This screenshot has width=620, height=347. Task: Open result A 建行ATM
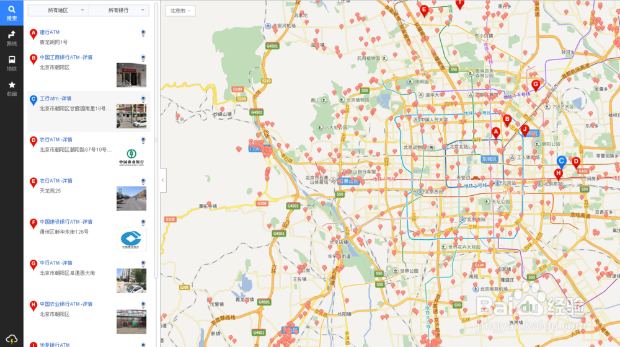tap(50, 32)
